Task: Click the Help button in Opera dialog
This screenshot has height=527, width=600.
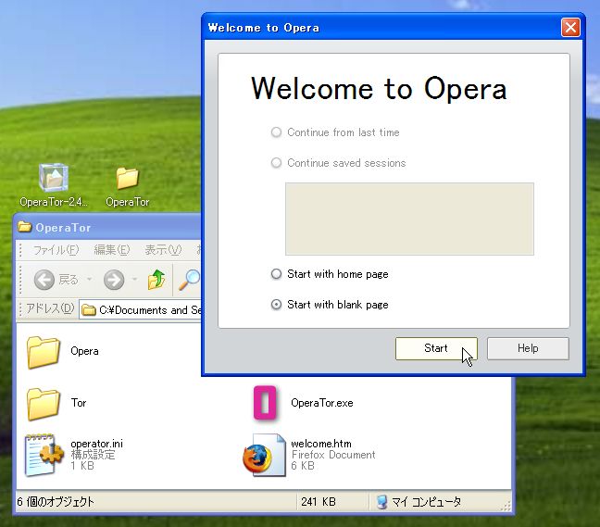Action: [528, 348]
